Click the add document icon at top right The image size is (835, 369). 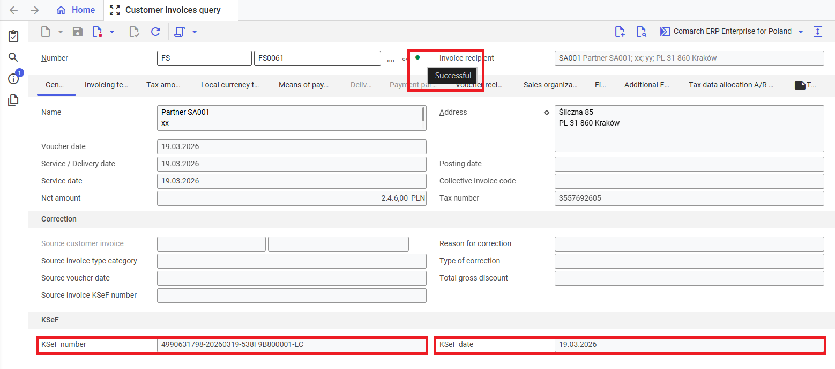tap(620, 32)
